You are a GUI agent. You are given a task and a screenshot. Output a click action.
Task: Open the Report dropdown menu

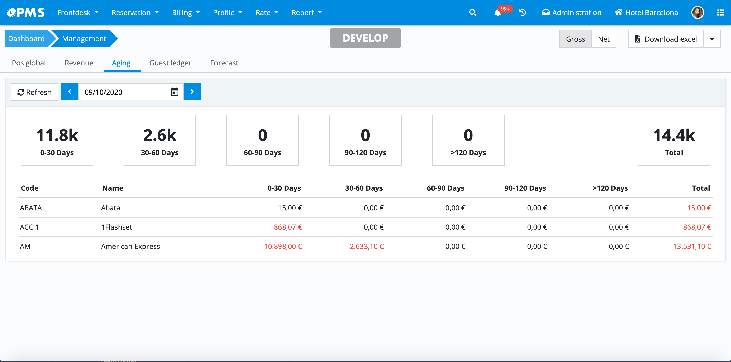click(306, 13)
